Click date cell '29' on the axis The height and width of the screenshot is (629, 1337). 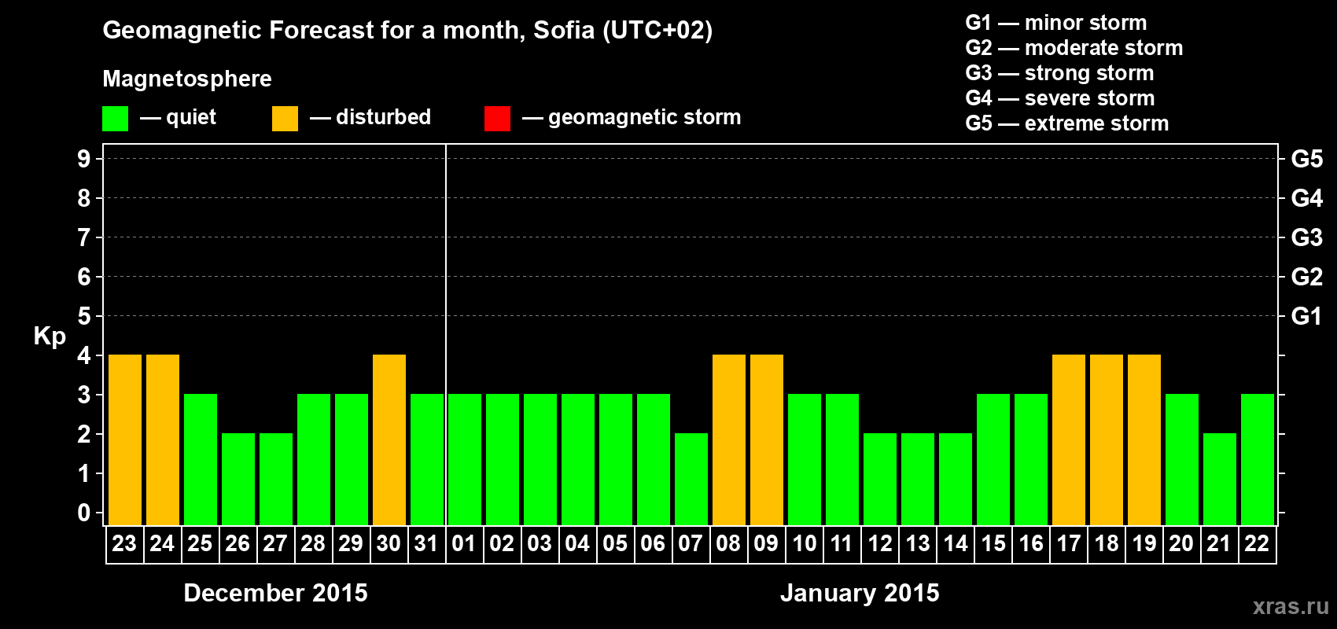[x=352, y=544]
